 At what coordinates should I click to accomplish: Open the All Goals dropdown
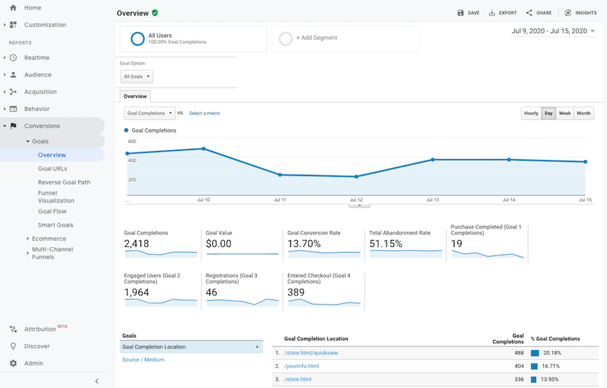coord(137,76)
